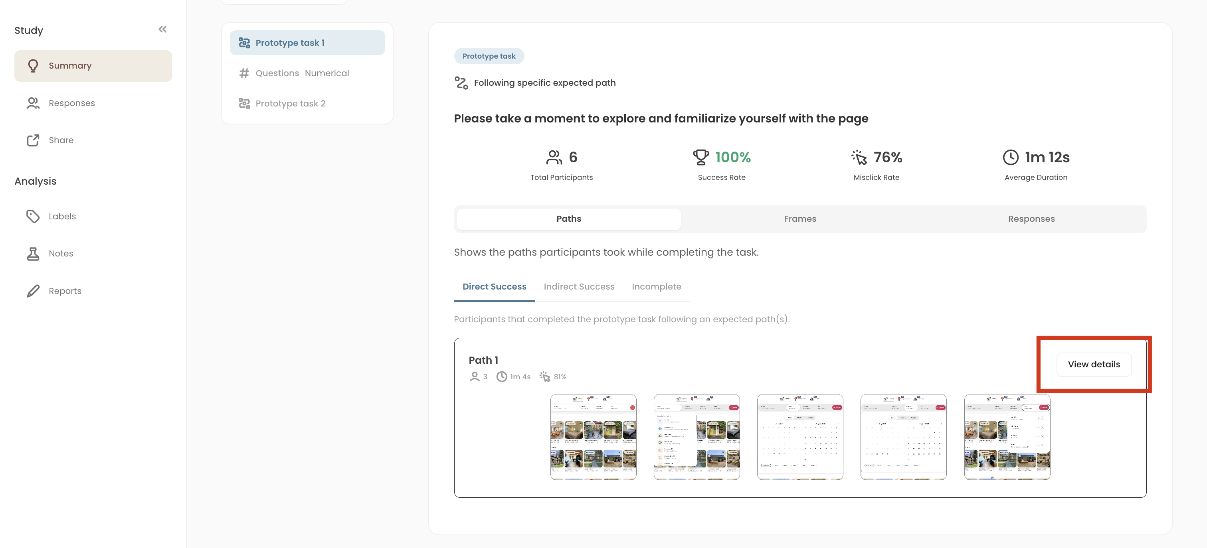Click the 1m 12s Average Duration value
The width and height of the screenshot is (1207, 548).
tap(1047, 158)
